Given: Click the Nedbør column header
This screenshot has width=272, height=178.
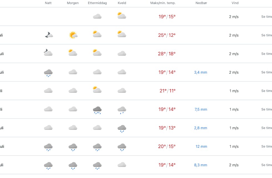Looking at the screenshot, I should (x=201, y=3).
